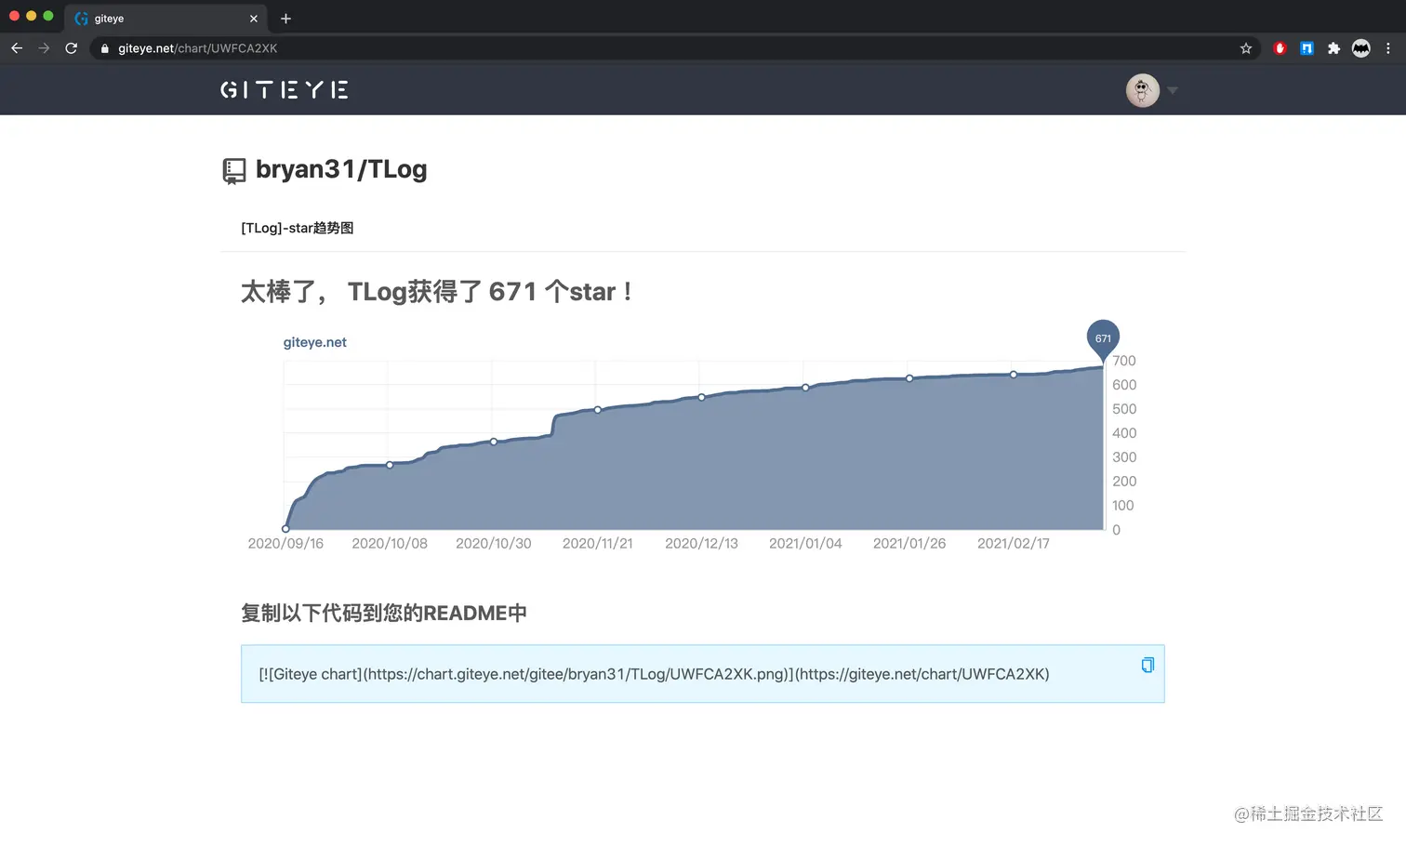The height and width of the screenshot is (846, 1406).
Task: Select the [TLog]-star趋势图 tab
Action: tap(297, 228)
